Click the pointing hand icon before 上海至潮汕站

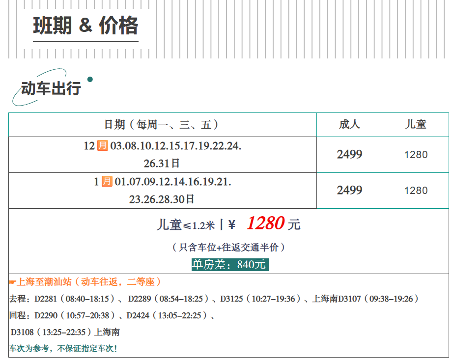point(13,282)
